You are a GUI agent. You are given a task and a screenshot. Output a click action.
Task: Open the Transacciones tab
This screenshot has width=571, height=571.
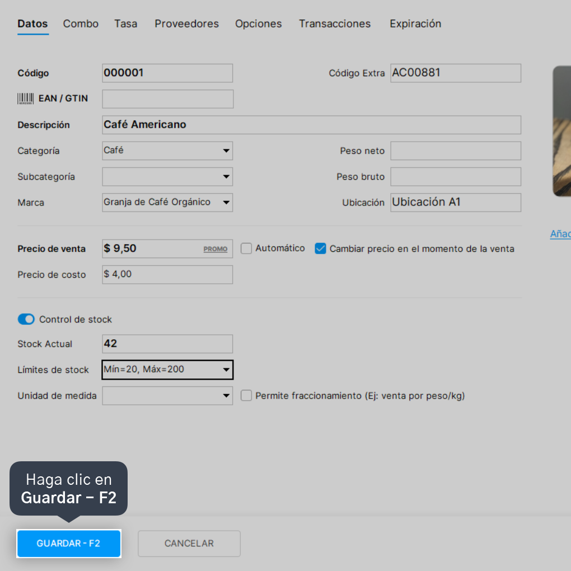[x=335, y=24]
